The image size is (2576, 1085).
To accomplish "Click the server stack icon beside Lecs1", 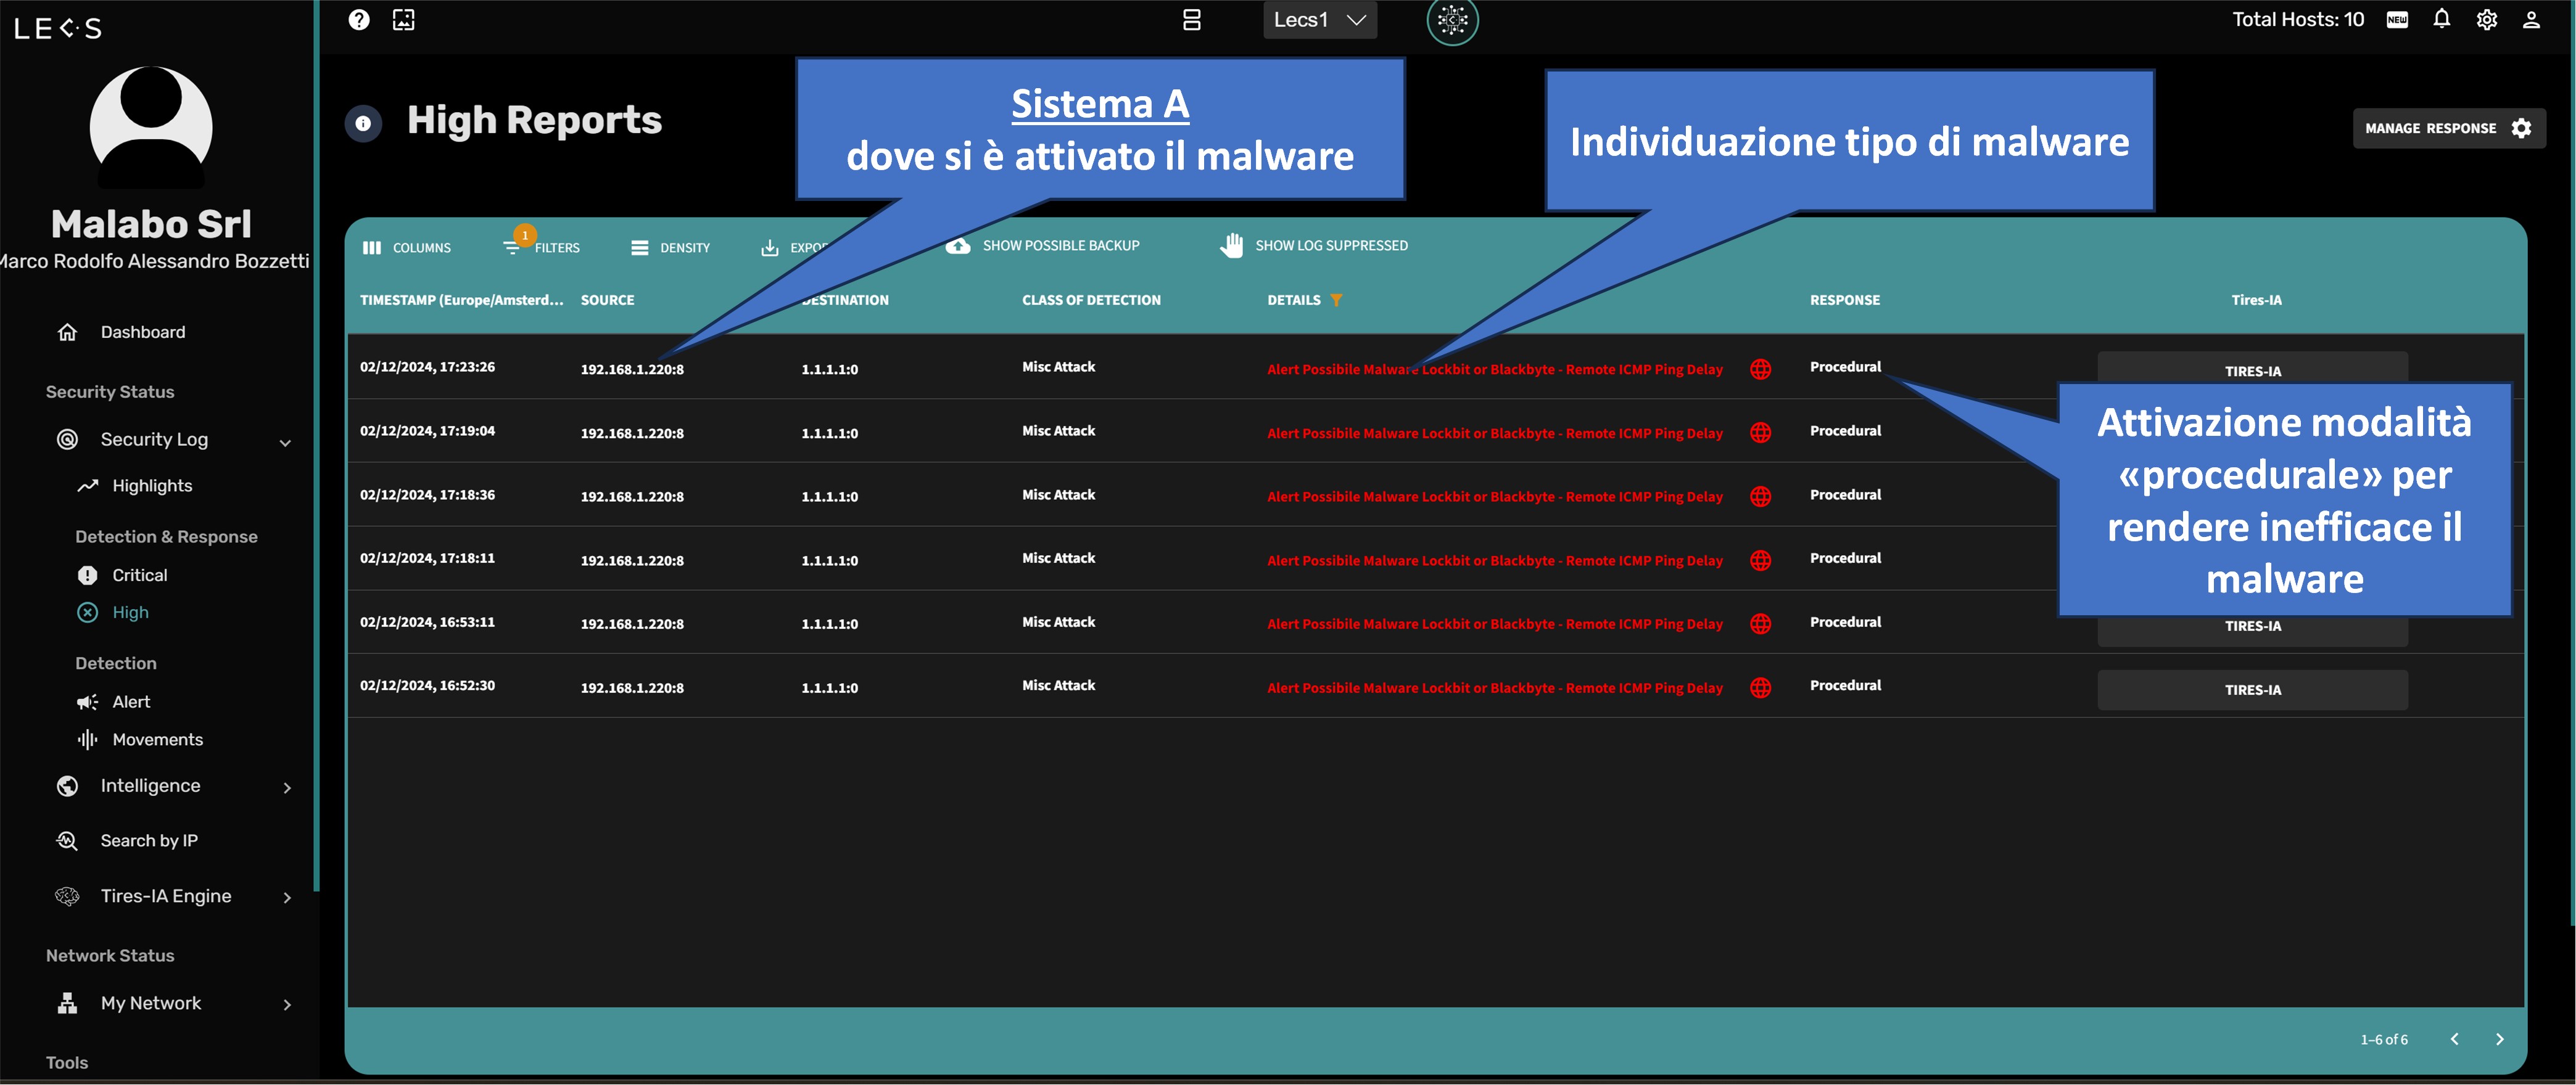I will tap(1191, 20).
